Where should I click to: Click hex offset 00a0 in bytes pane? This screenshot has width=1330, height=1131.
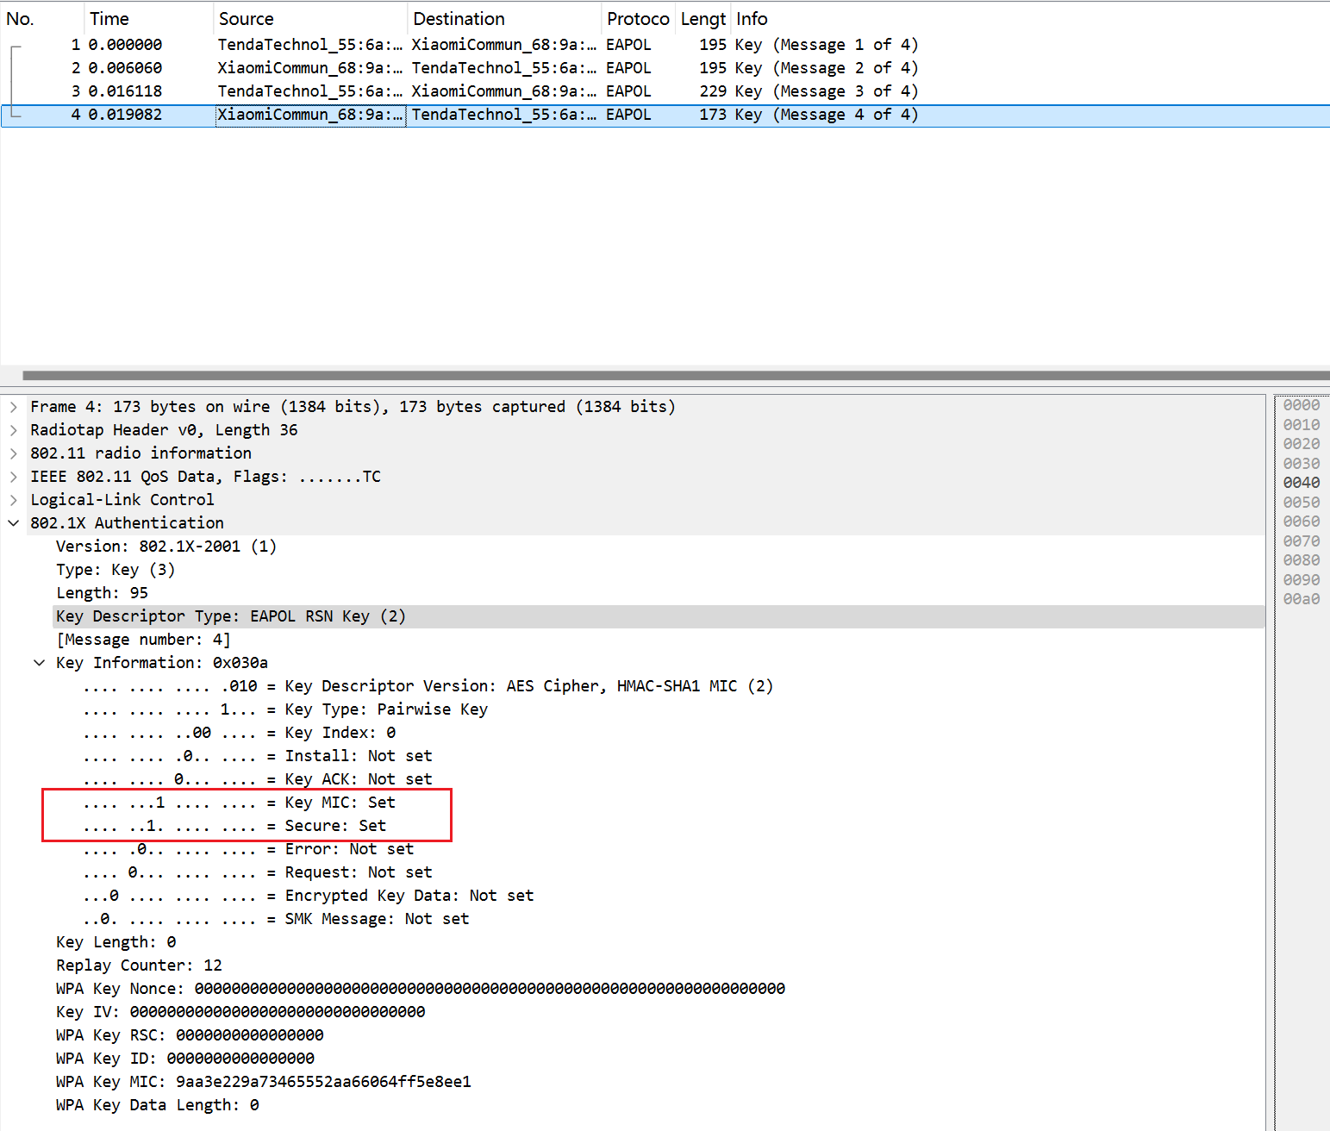[1301, 599]
